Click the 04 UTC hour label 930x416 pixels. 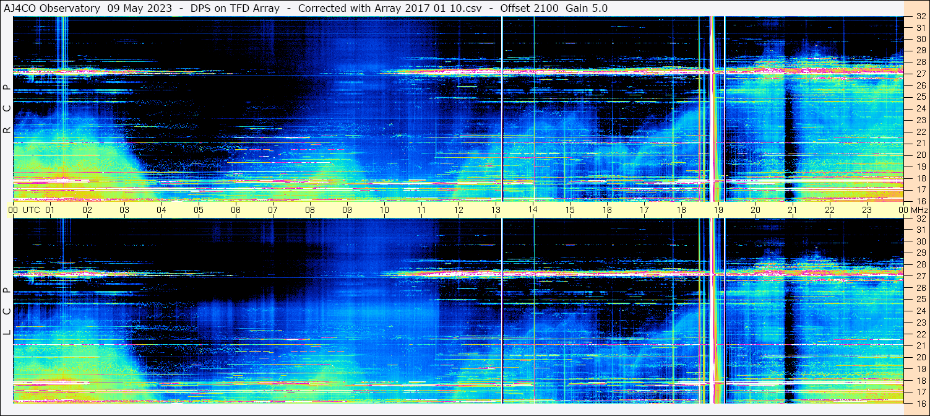(x=161, y=210)
